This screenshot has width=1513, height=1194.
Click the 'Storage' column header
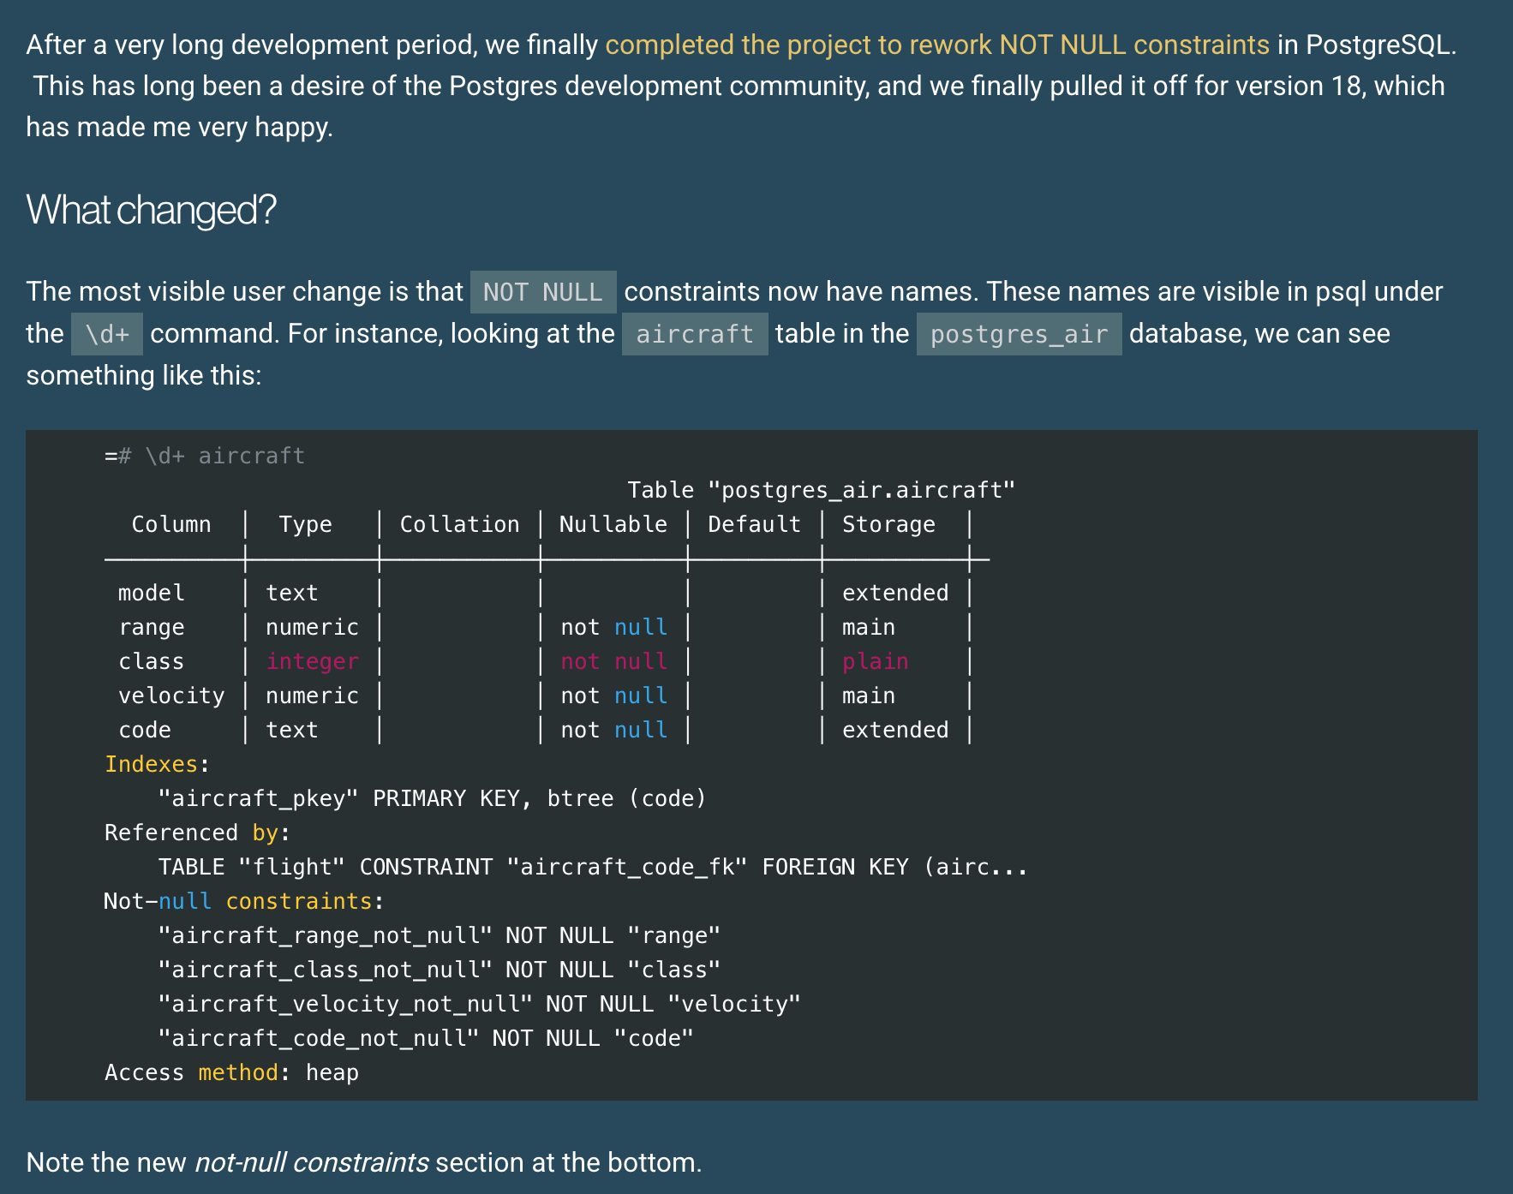[x=889, y=524]
